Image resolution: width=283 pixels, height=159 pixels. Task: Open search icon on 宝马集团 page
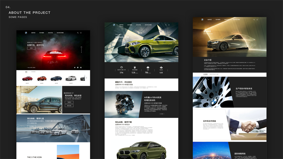tap(254, 20)
